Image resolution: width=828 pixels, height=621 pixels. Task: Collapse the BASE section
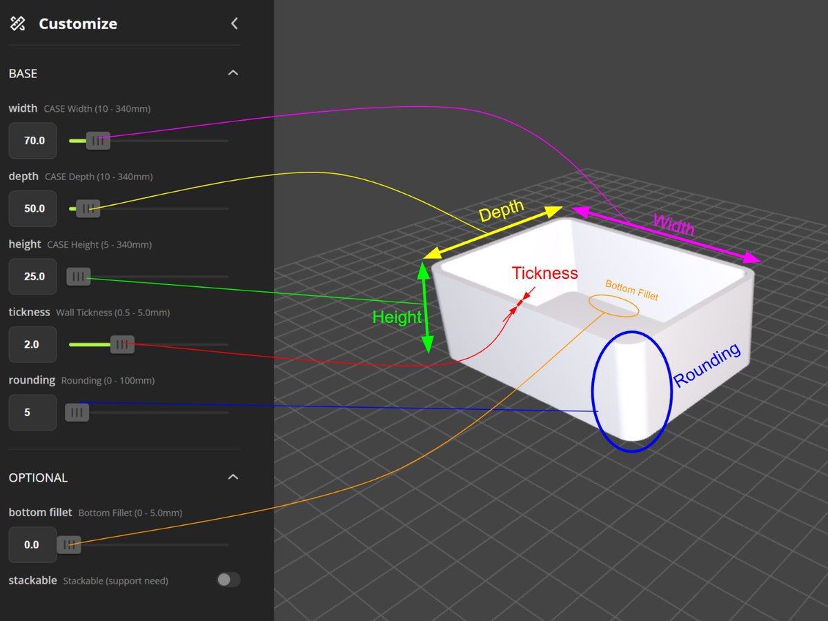click(x=233, y=73)
